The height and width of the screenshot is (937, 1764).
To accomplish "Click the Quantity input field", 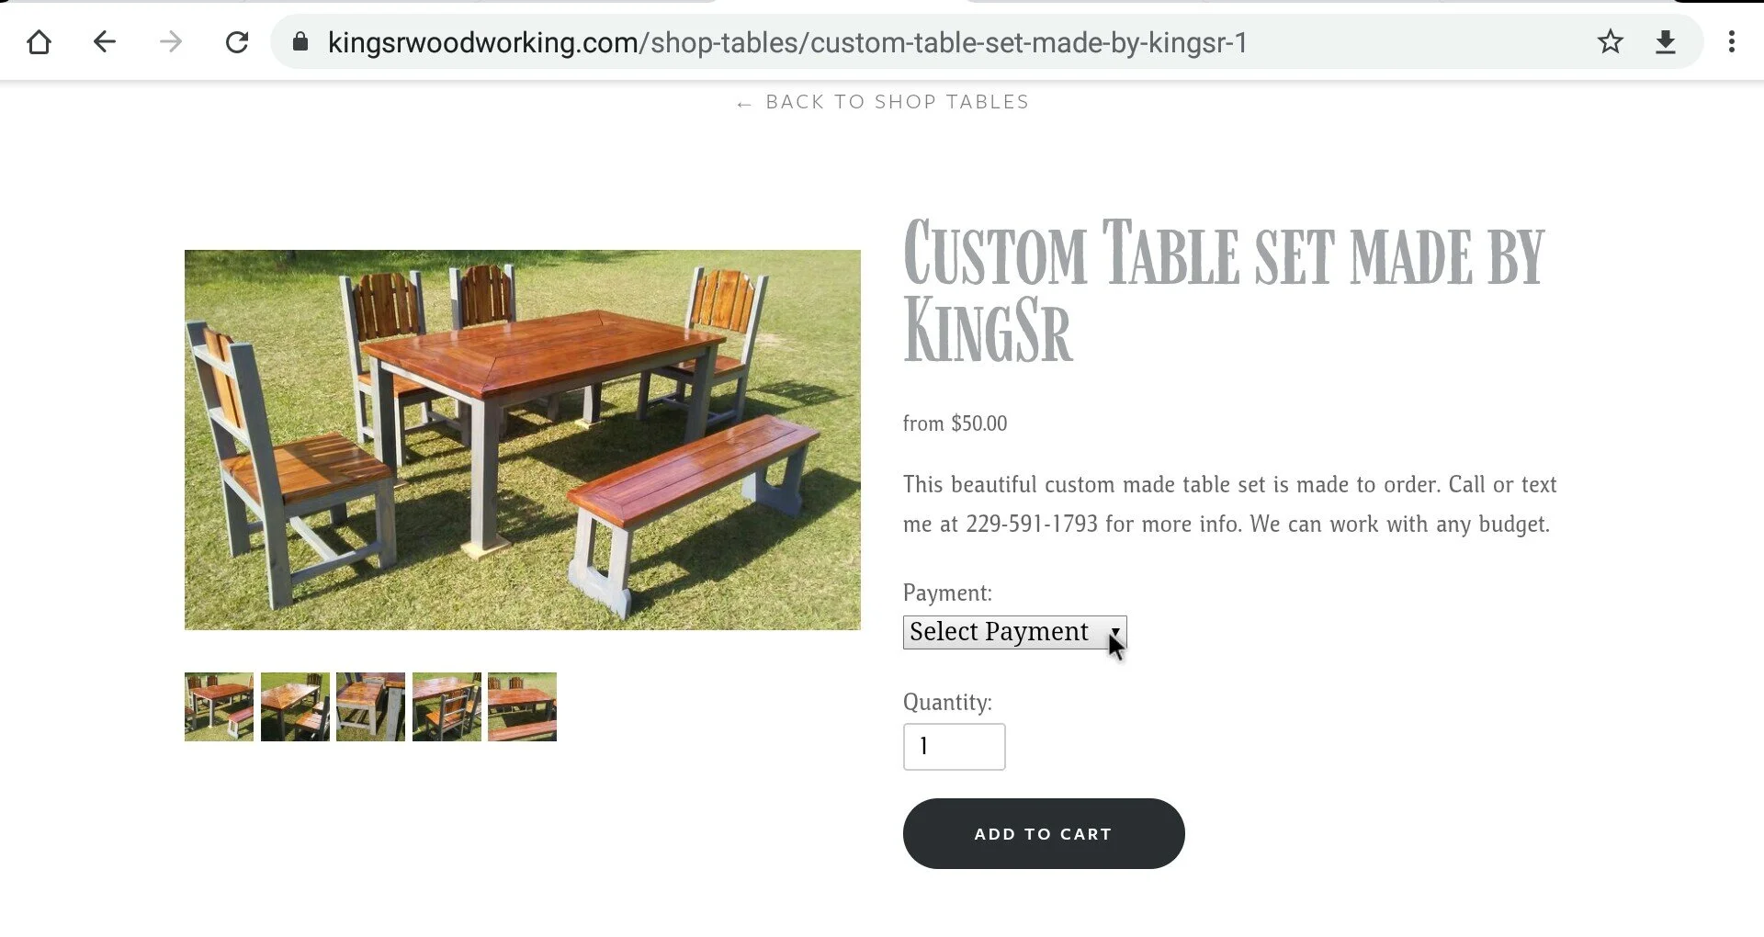I will 954,747.
